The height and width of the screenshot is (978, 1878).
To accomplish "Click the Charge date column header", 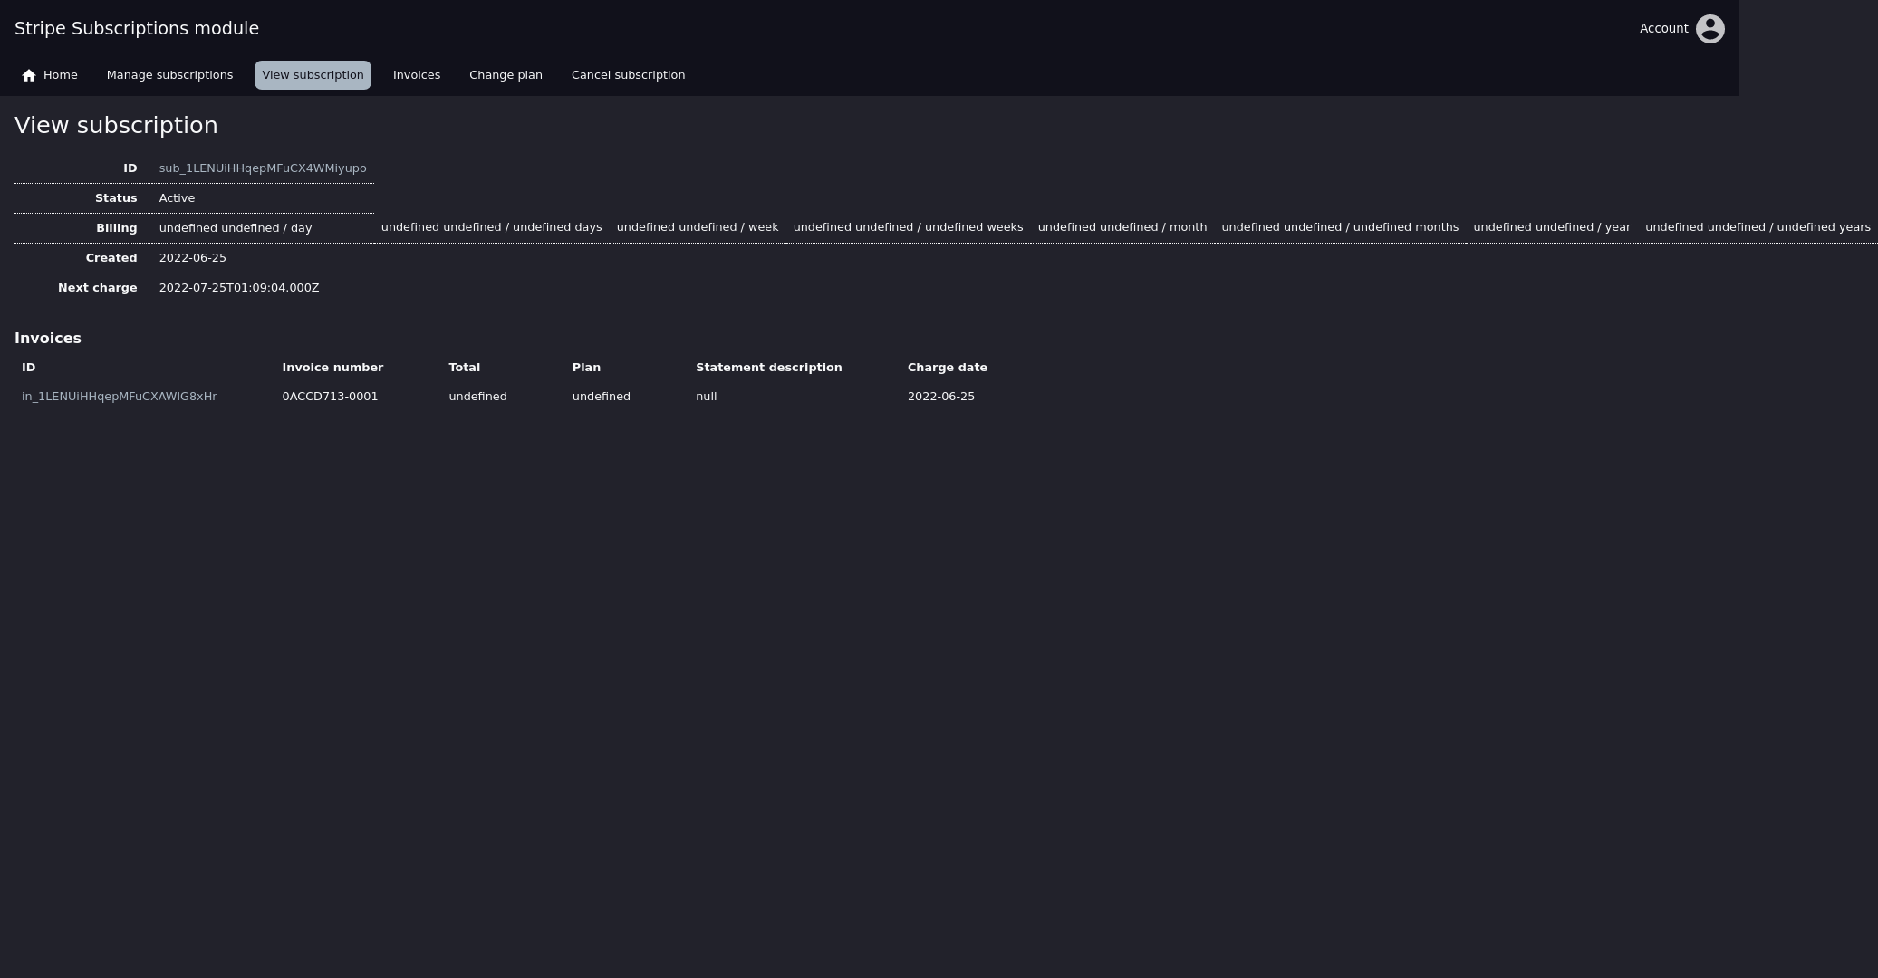I will coord(947,368).
